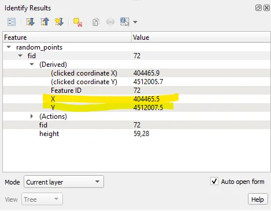The width and height of the screenshot is (271, 211).
Task: Collapse the random_points tree node
Action: (x=9, y=47)
